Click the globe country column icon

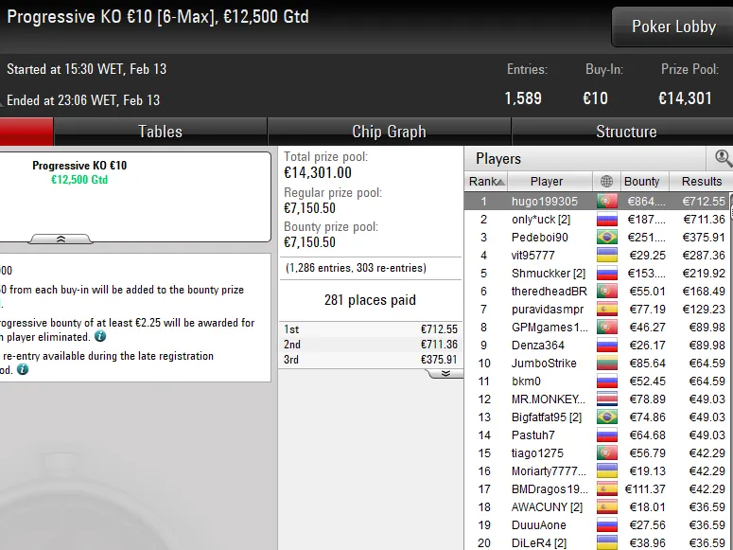pyautogui.click(x=606, y=181)
